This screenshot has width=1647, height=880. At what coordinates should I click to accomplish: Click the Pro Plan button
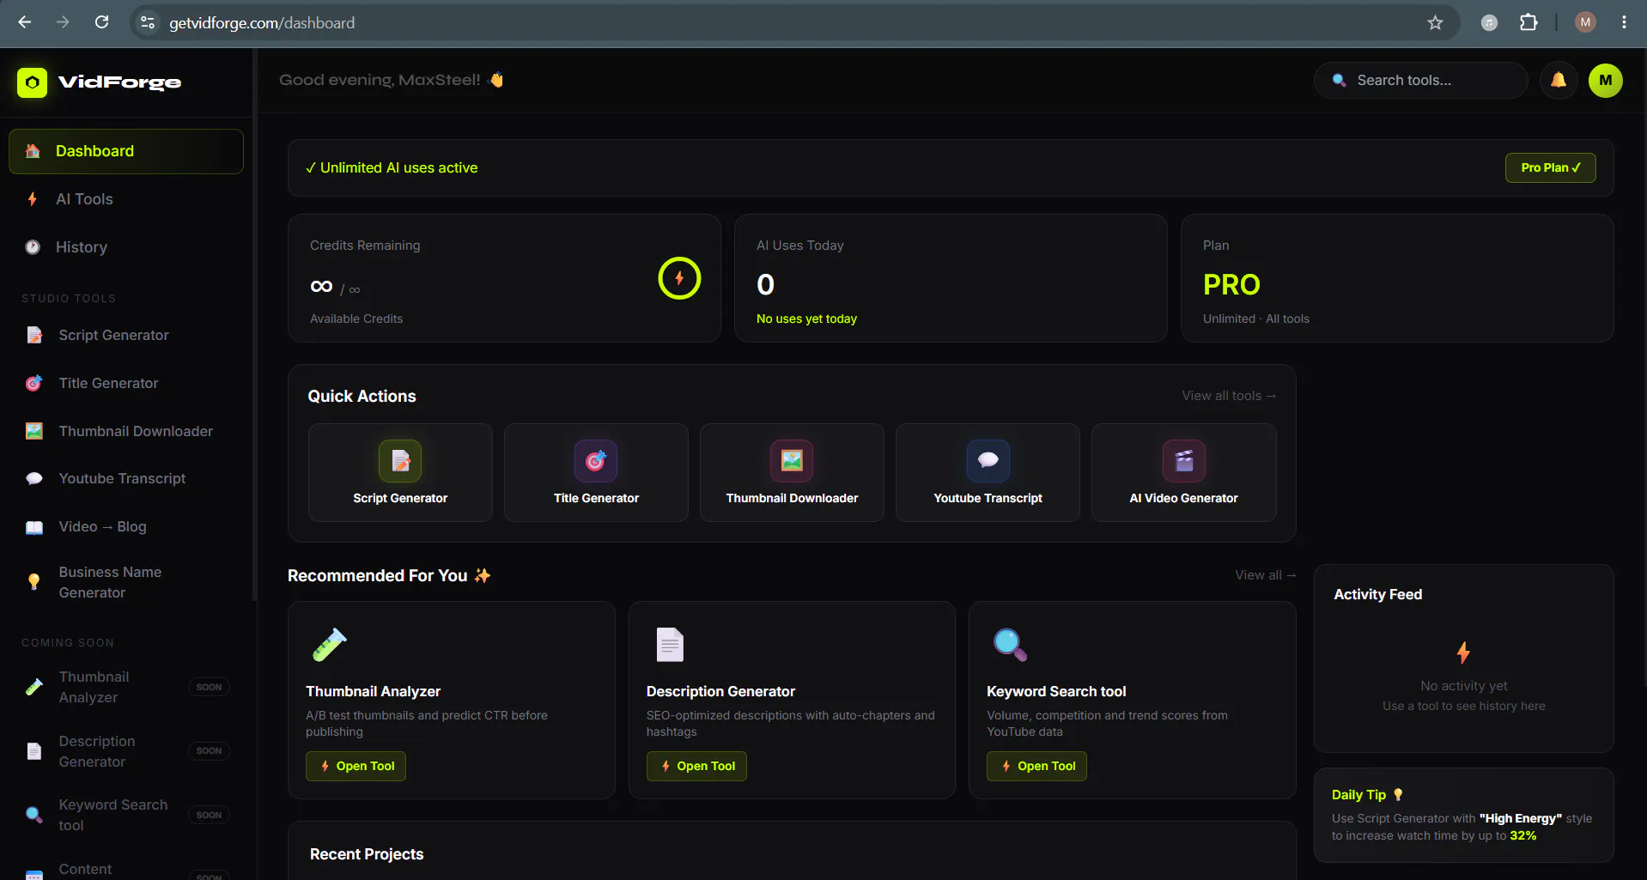click(x=1550, y=167)
